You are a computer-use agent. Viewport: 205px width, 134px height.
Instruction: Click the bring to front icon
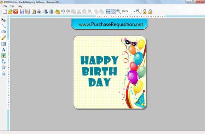point(96,12)
